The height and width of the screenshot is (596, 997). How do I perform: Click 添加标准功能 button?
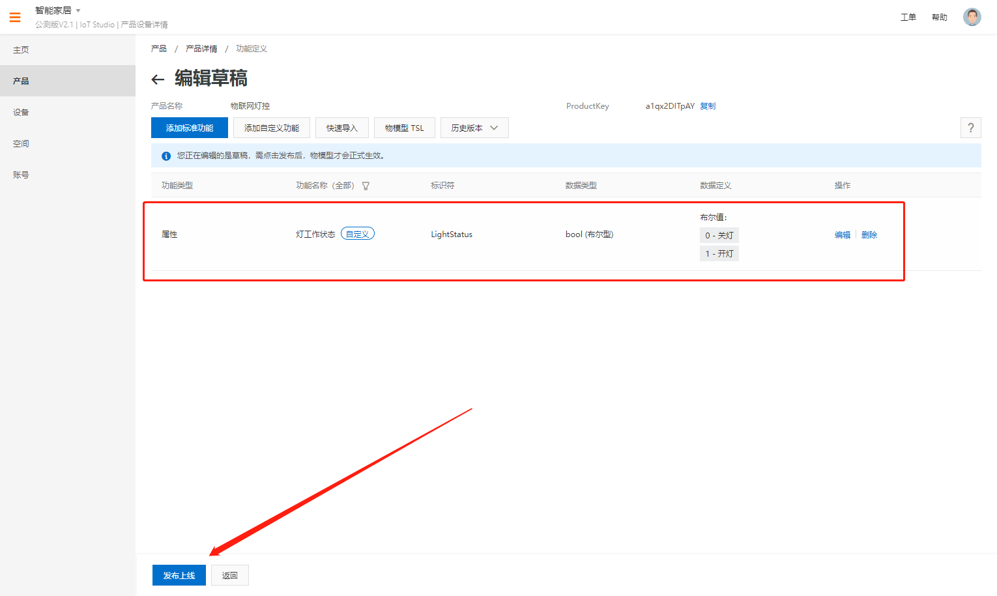point(190,128)
